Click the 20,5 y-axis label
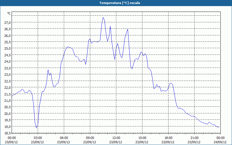Viewport: 232px width, 145px height. coord(8,107)
